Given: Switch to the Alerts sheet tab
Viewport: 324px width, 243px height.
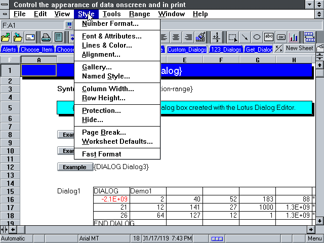Looking at the screenshot, I should click(x=9, y=50).
